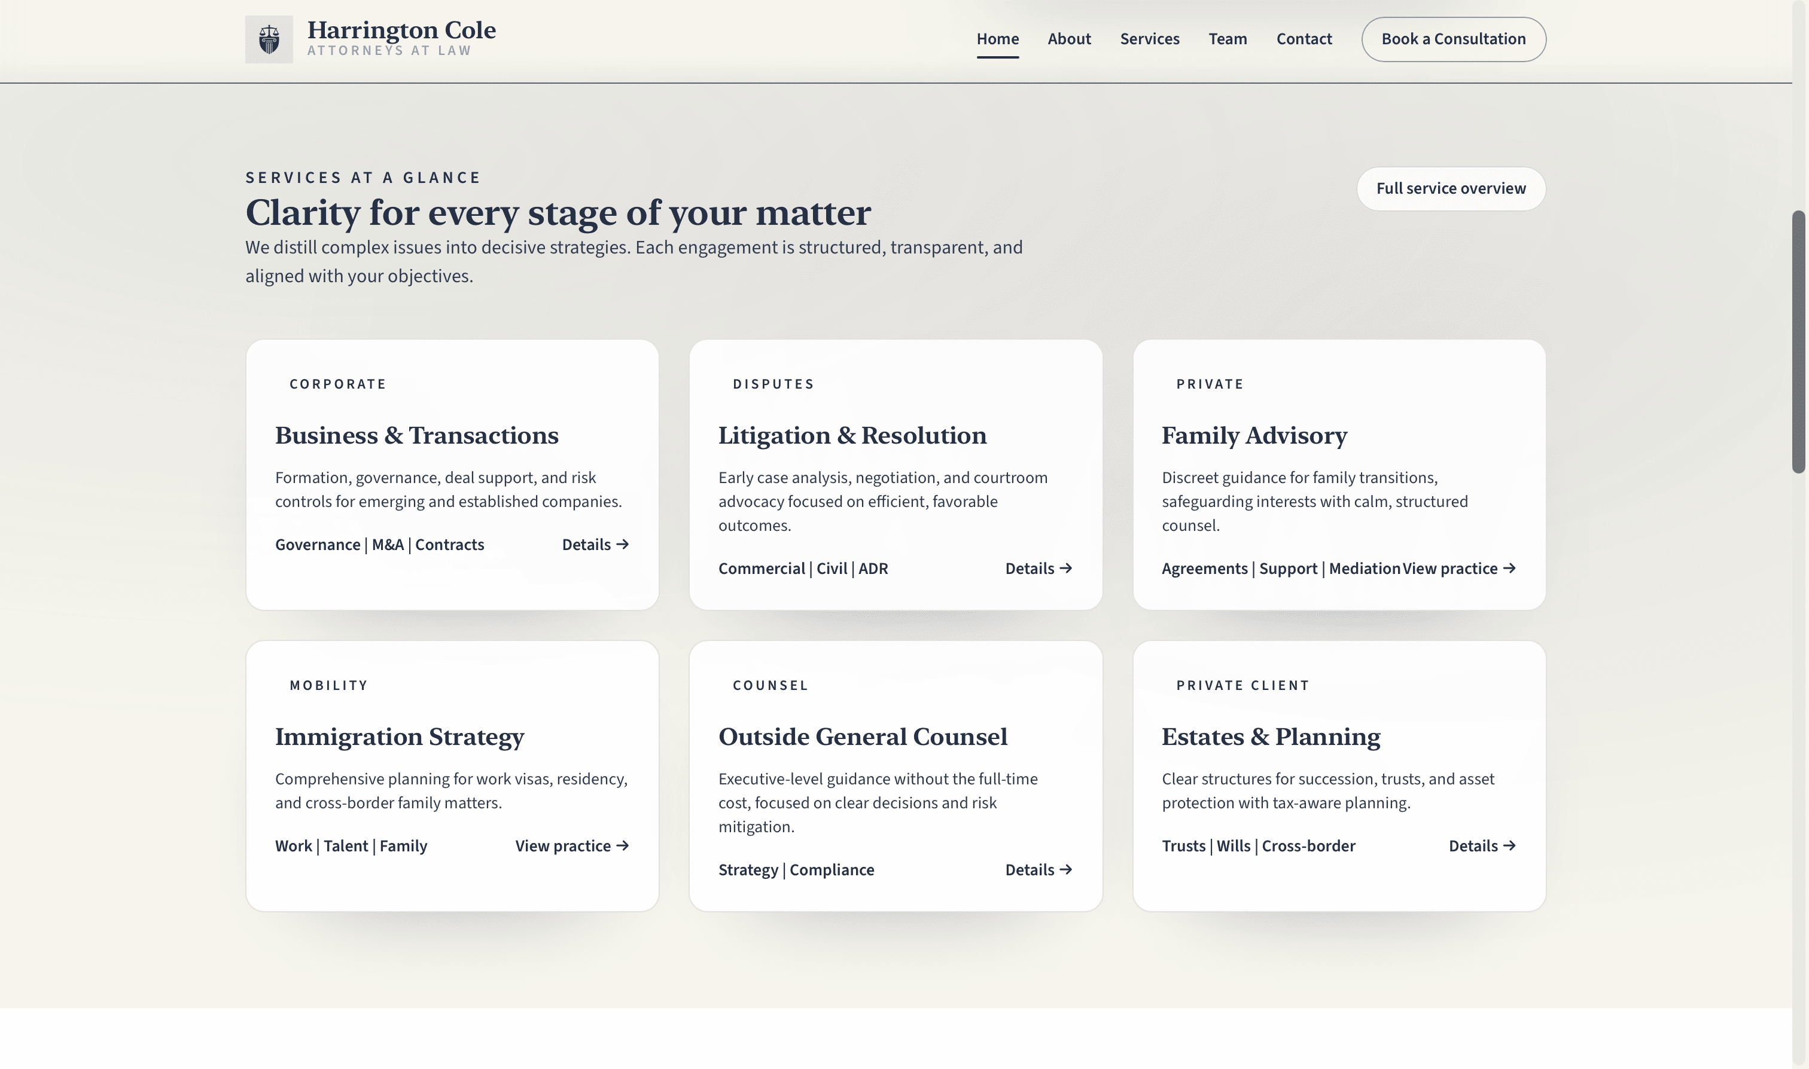Click the Outside General Counsel Details arrow

(x=1066, y=869)
